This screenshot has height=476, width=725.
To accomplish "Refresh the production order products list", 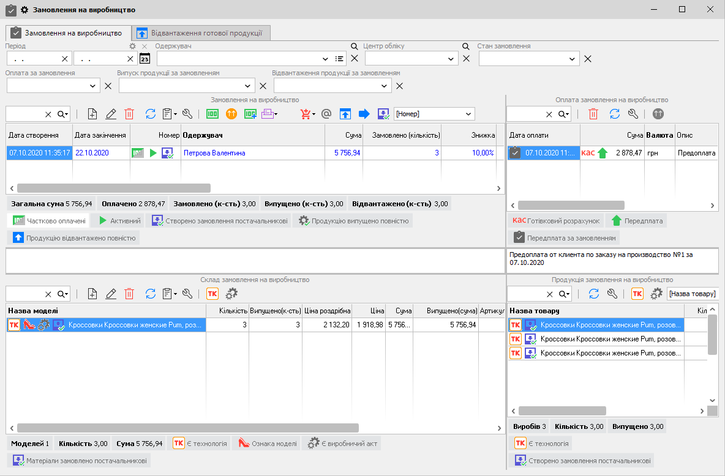I will tap(593, 294).
